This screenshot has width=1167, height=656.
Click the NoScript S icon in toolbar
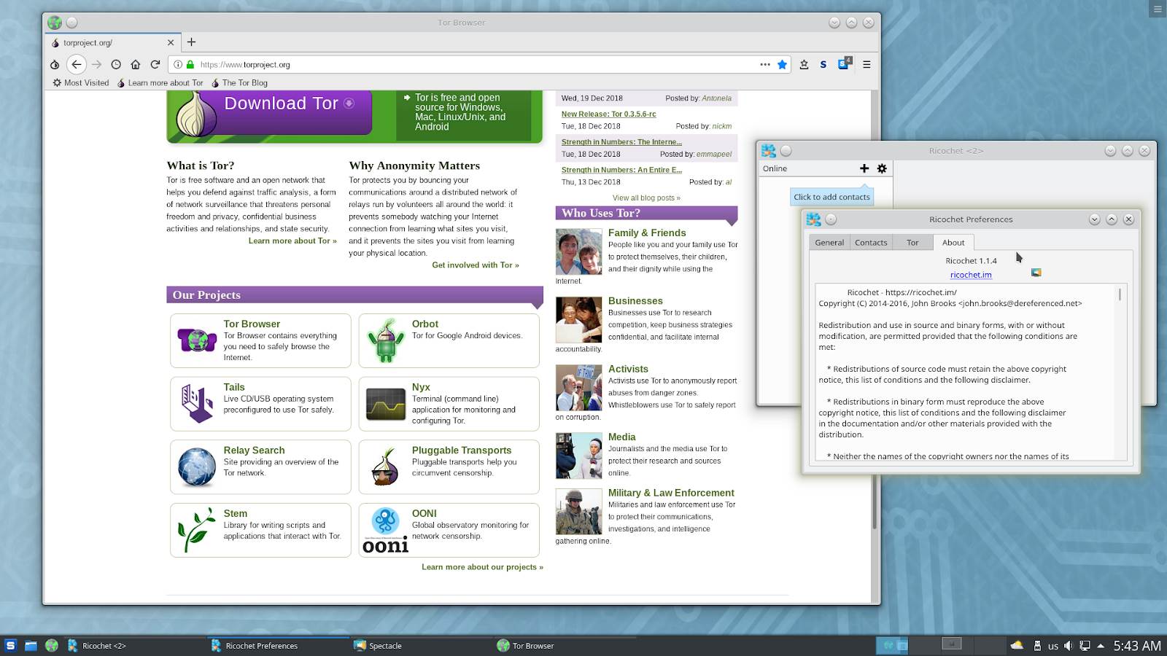[823, 65]
